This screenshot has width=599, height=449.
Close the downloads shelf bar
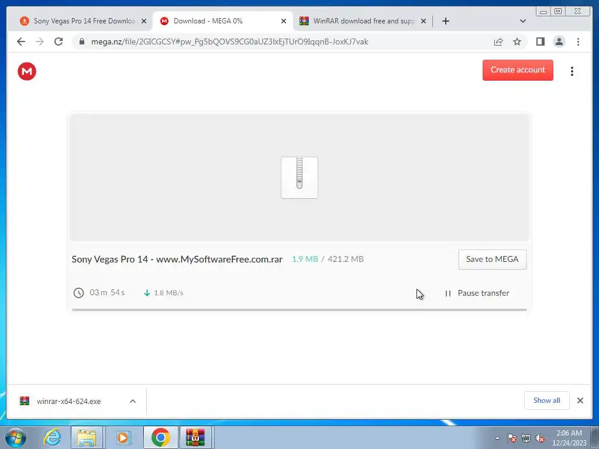pos(580,400)
